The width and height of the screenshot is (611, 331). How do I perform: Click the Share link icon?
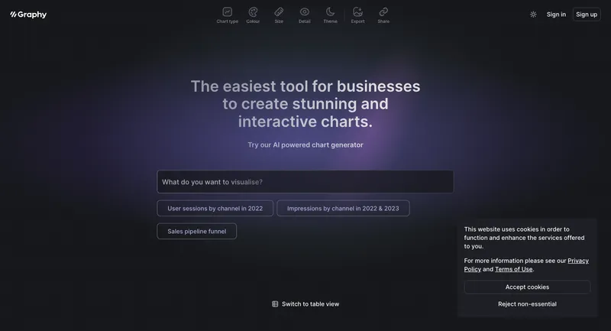tap(383, 12)
